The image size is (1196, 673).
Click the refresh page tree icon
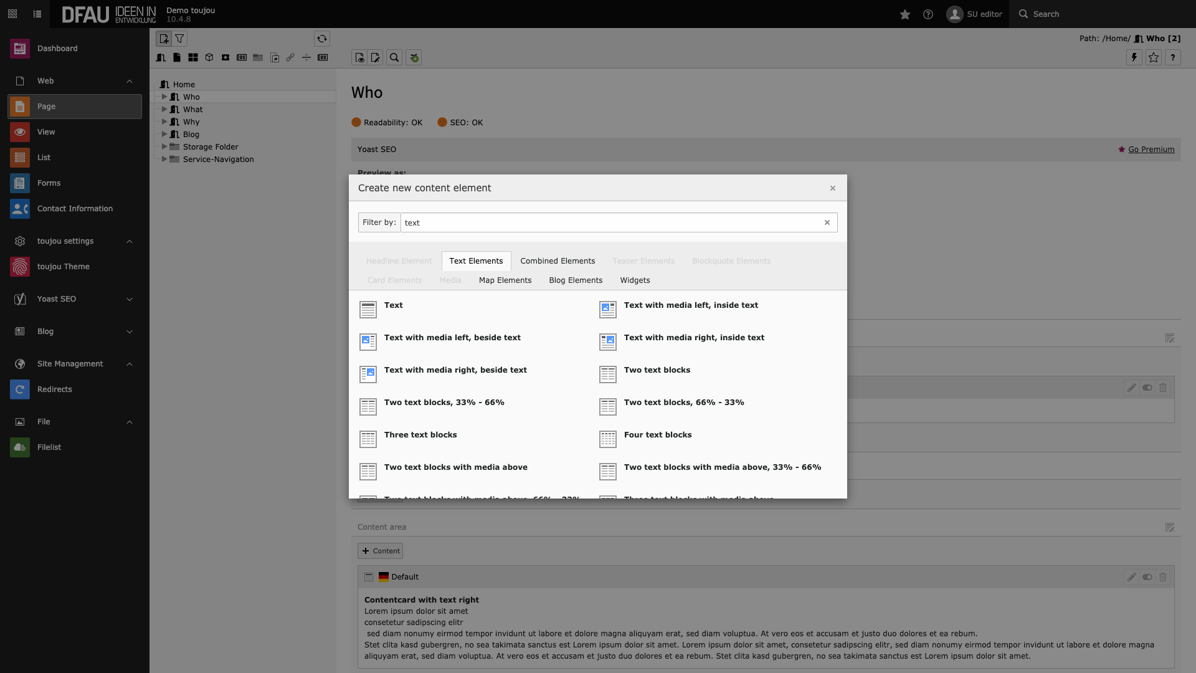[x=321, y=39]
